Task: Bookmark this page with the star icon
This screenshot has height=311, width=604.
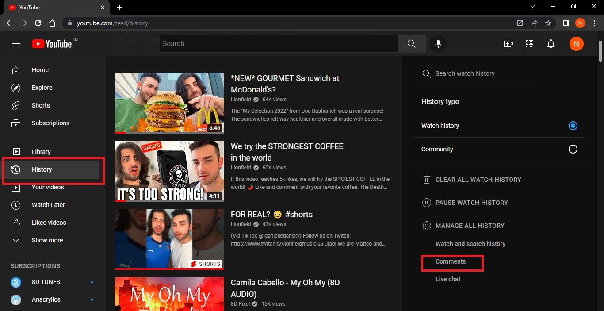Action: click(x=548, y=23)
